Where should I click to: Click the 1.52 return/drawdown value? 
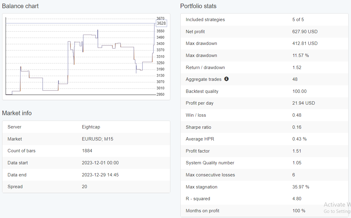point(297,68)
